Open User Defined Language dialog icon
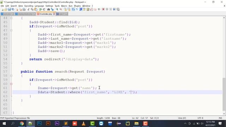 (x=84, y=10)
